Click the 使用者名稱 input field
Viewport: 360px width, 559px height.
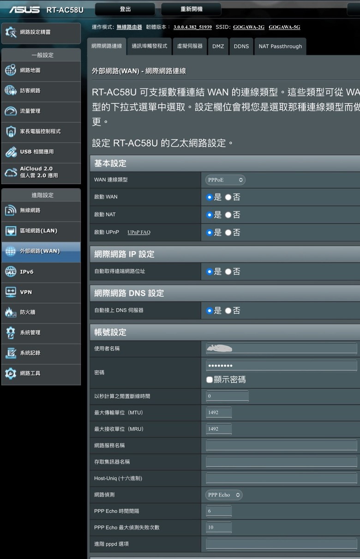click(x=282, y=349)
